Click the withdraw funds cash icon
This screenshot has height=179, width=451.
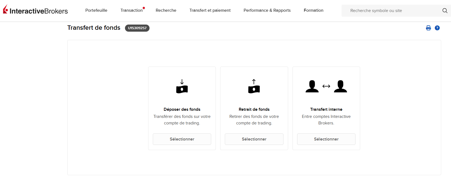coord(254,86)
